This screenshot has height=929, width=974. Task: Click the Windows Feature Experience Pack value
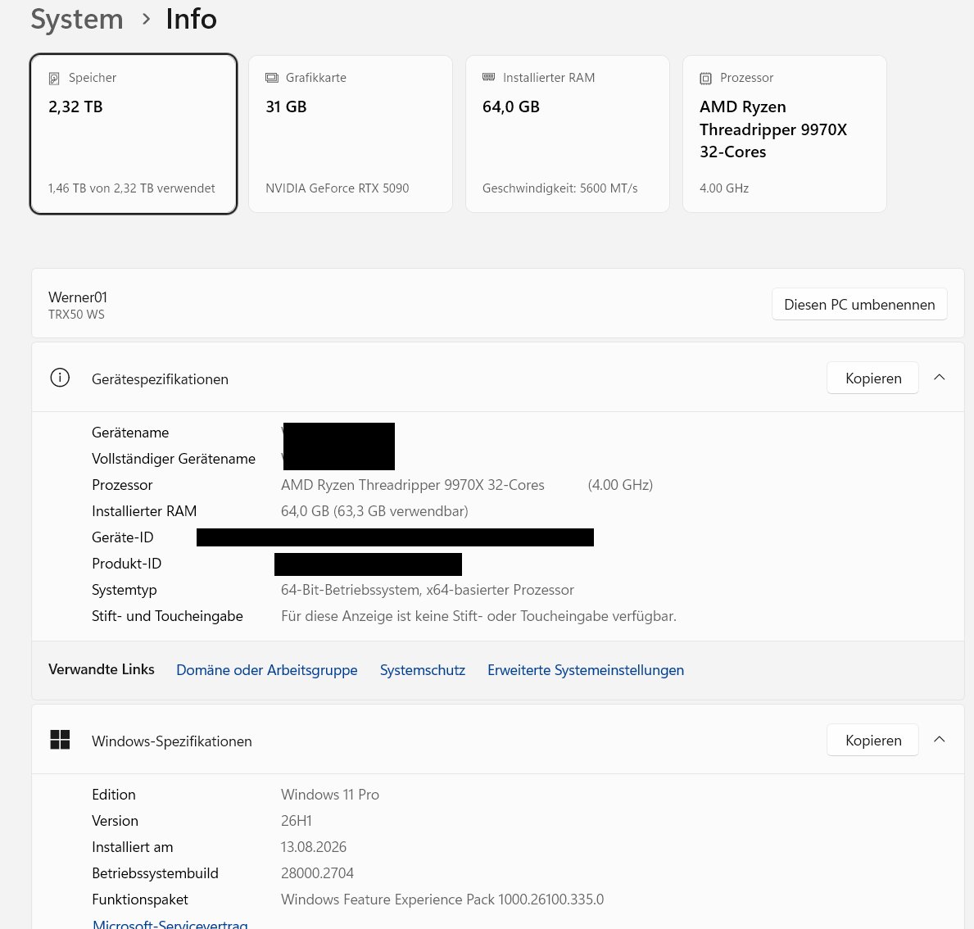(442, 900)
